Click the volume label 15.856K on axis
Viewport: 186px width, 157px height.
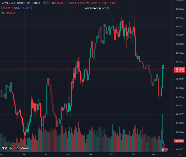(180, 141)
